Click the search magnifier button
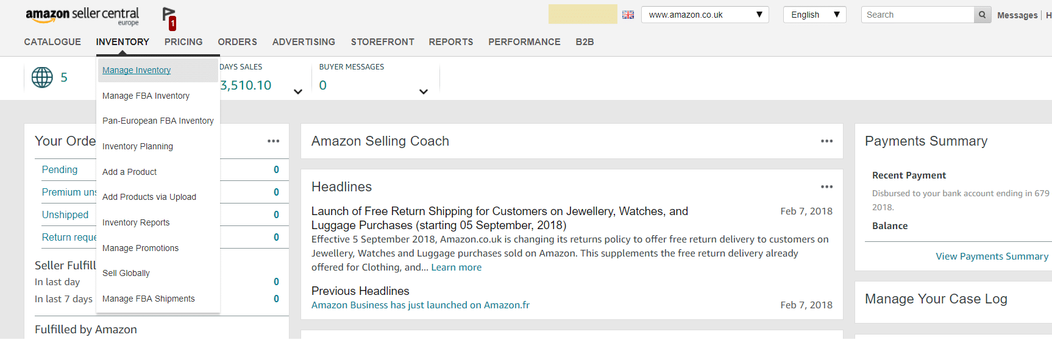1052x340 pixels. 982,15
